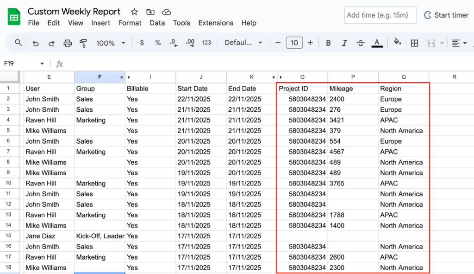This screenshot has width=474, height=274.
Task: Click the Add time input field
Action: [380, 15]
